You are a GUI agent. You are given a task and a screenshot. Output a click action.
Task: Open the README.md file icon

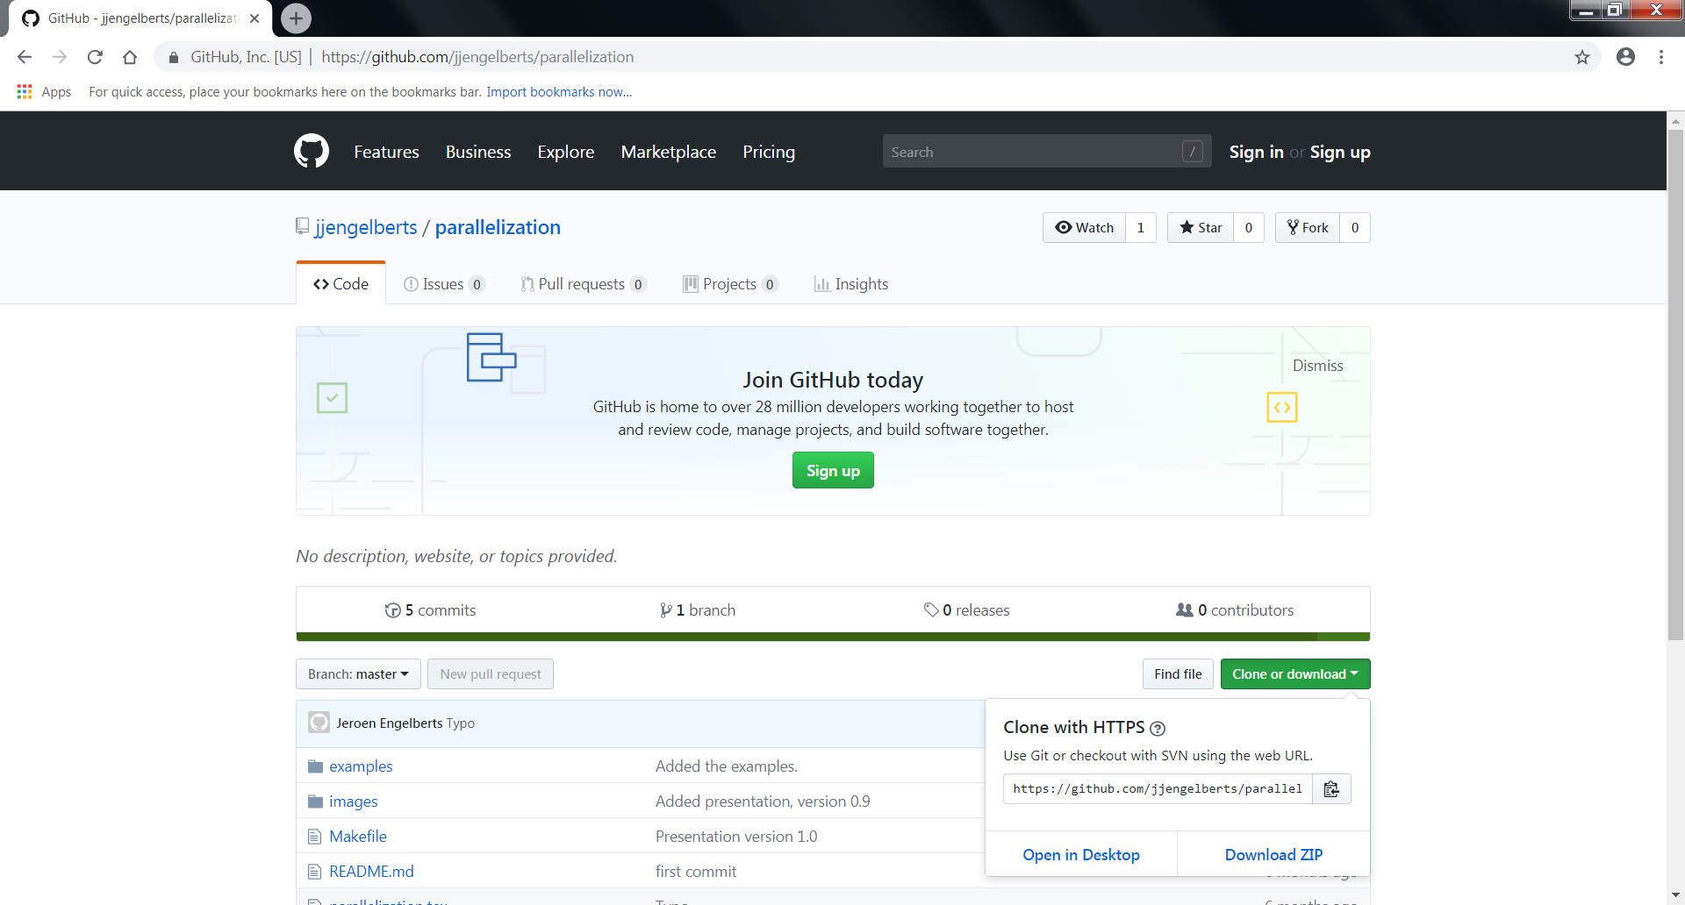pos(315,871)
